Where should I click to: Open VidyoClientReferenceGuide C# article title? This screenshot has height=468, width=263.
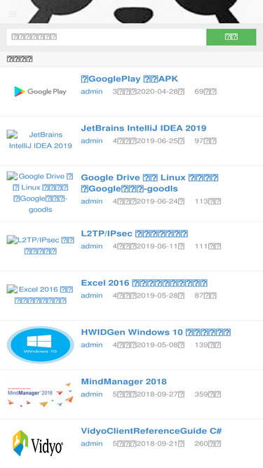coord(151,431)
